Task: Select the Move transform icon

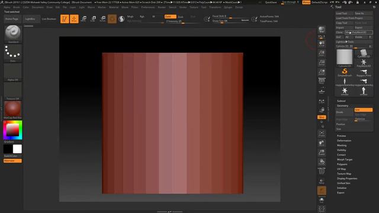Action: click(83, 19)
